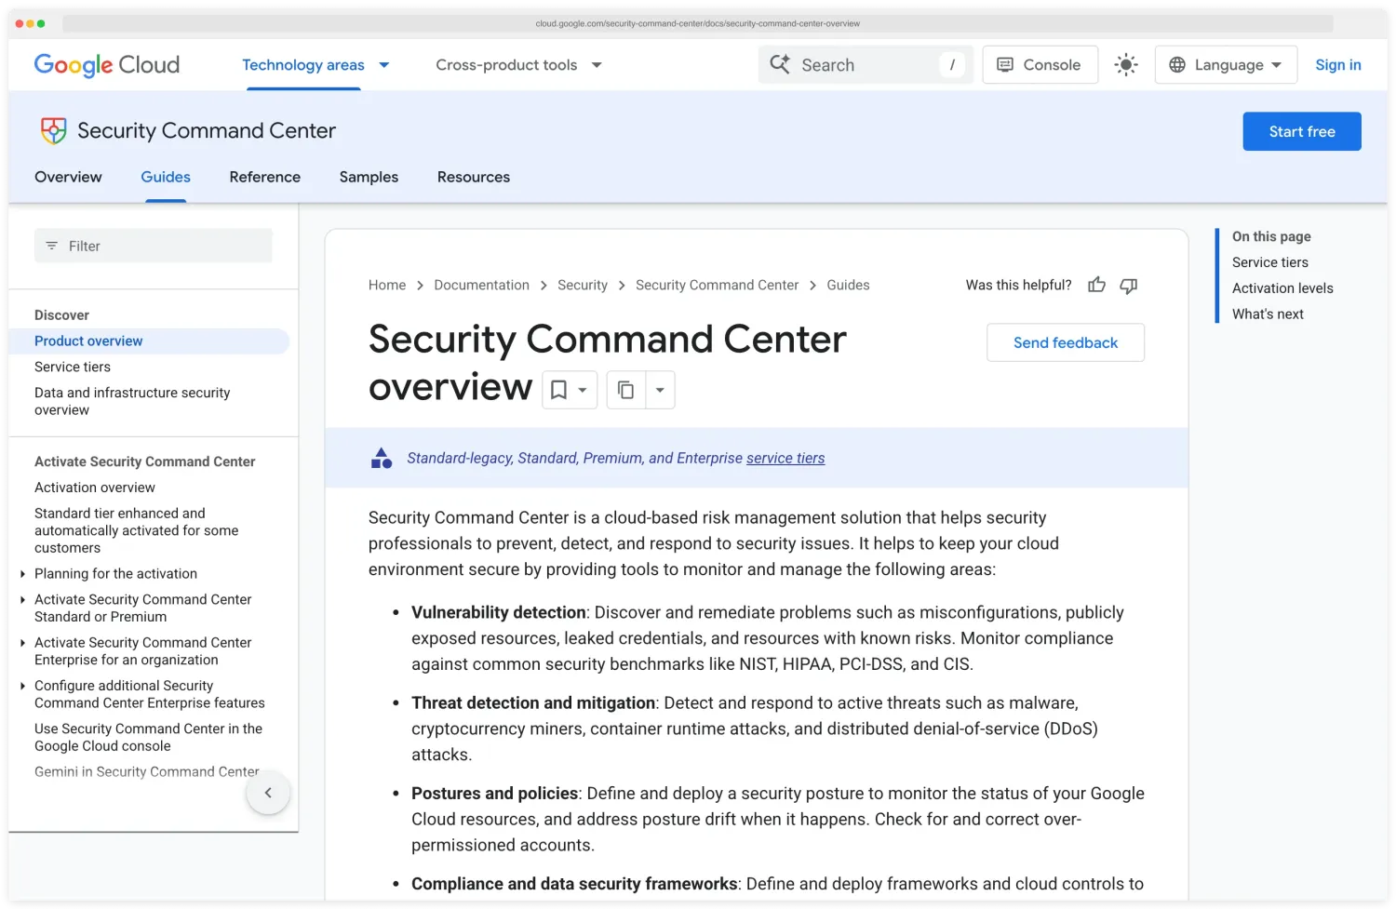
Task: Click the search sparkle icon
Action: pyautogui.click(x=780, y=64)
